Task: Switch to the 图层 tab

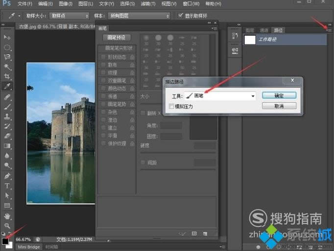Action: [250, 30]
